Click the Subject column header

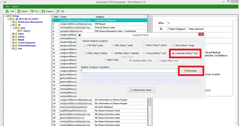click(x=121, y=17)
